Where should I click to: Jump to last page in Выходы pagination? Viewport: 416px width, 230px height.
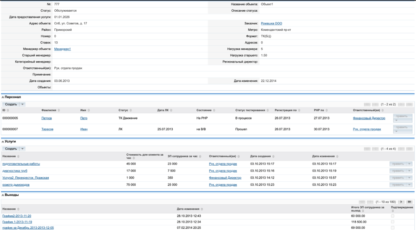point(409,202)
